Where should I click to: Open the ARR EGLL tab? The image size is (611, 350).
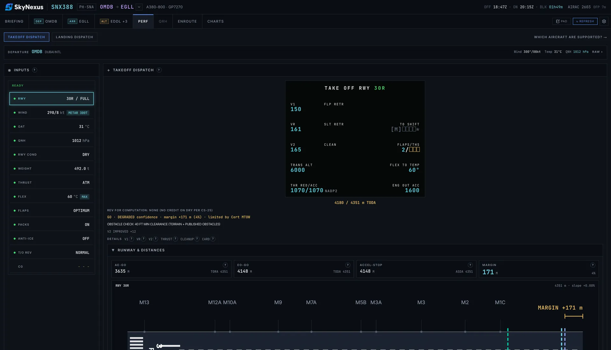(79, 21)
